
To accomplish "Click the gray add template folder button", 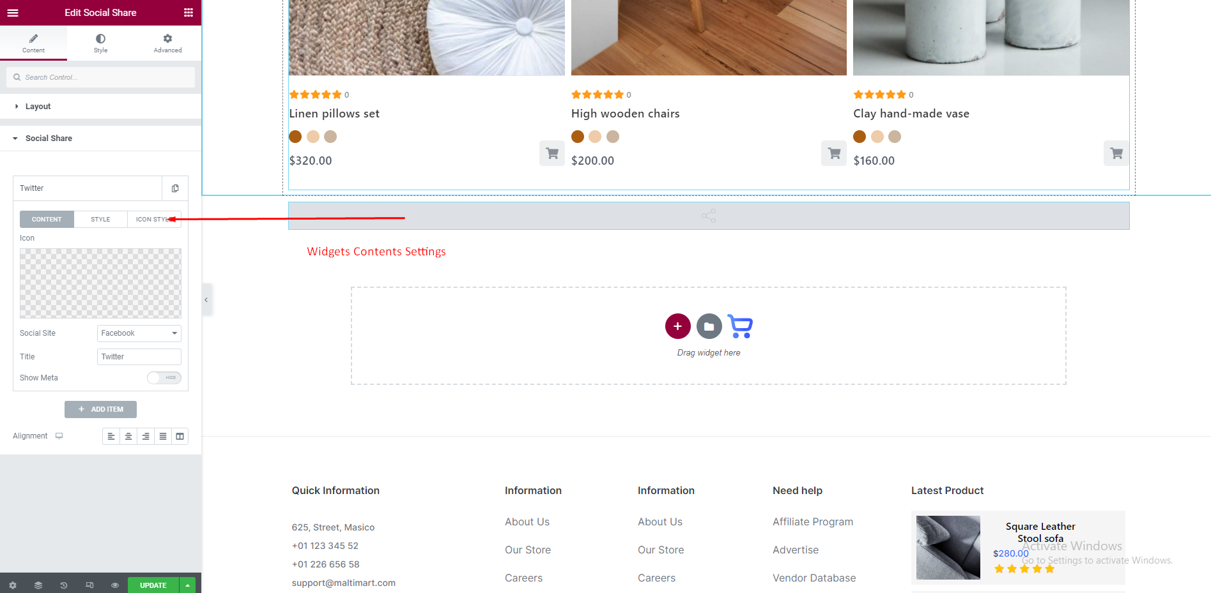I will coord(709,326).
